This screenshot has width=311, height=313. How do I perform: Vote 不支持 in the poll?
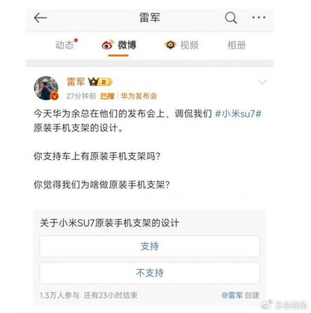150,273
